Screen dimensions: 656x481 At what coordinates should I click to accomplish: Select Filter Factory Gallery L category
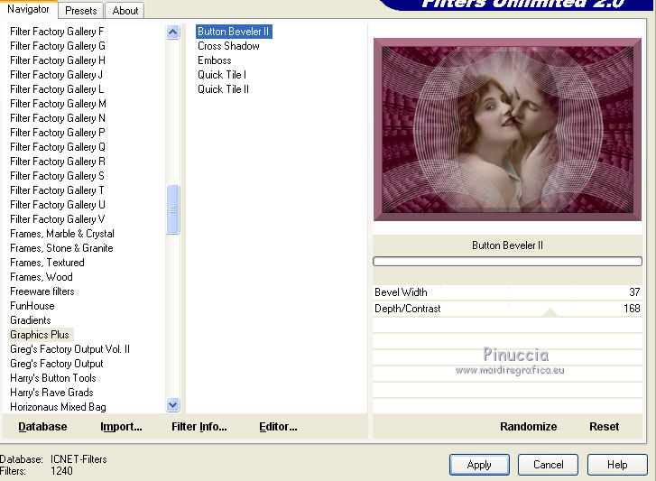click(57, 89)
